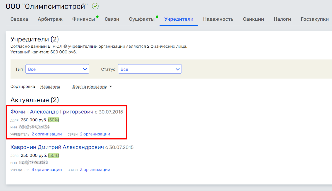The image size is (332, 191).
Task: Click the sort direction arrow after Доля в компании
Action: [x=111, y=87]
